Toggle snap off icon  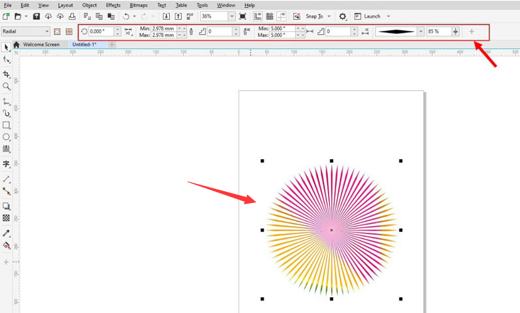pos(297,16)
